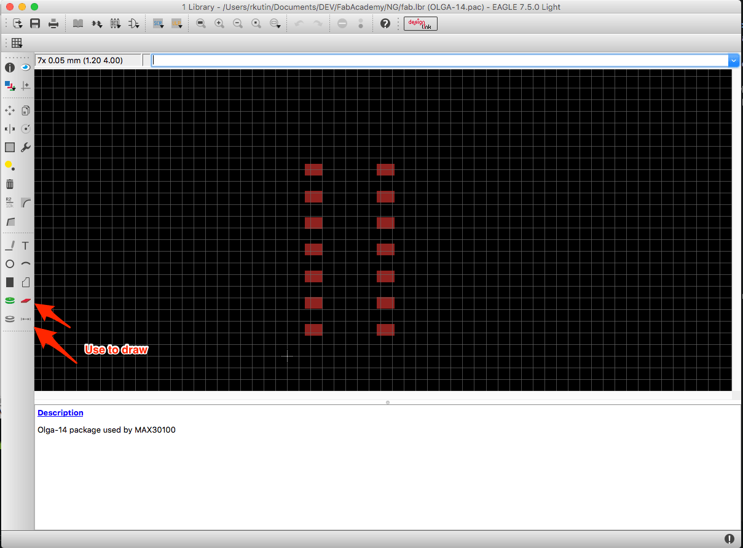
Task: Select the Circle tool
Action: (x=10, y=264)
